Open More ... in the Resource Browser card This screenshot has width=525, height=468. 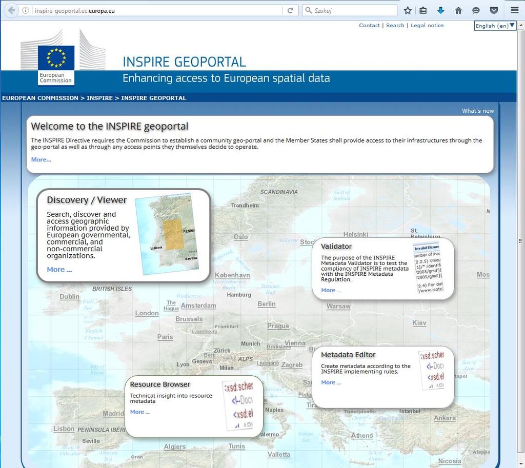(x=140, y=412)
